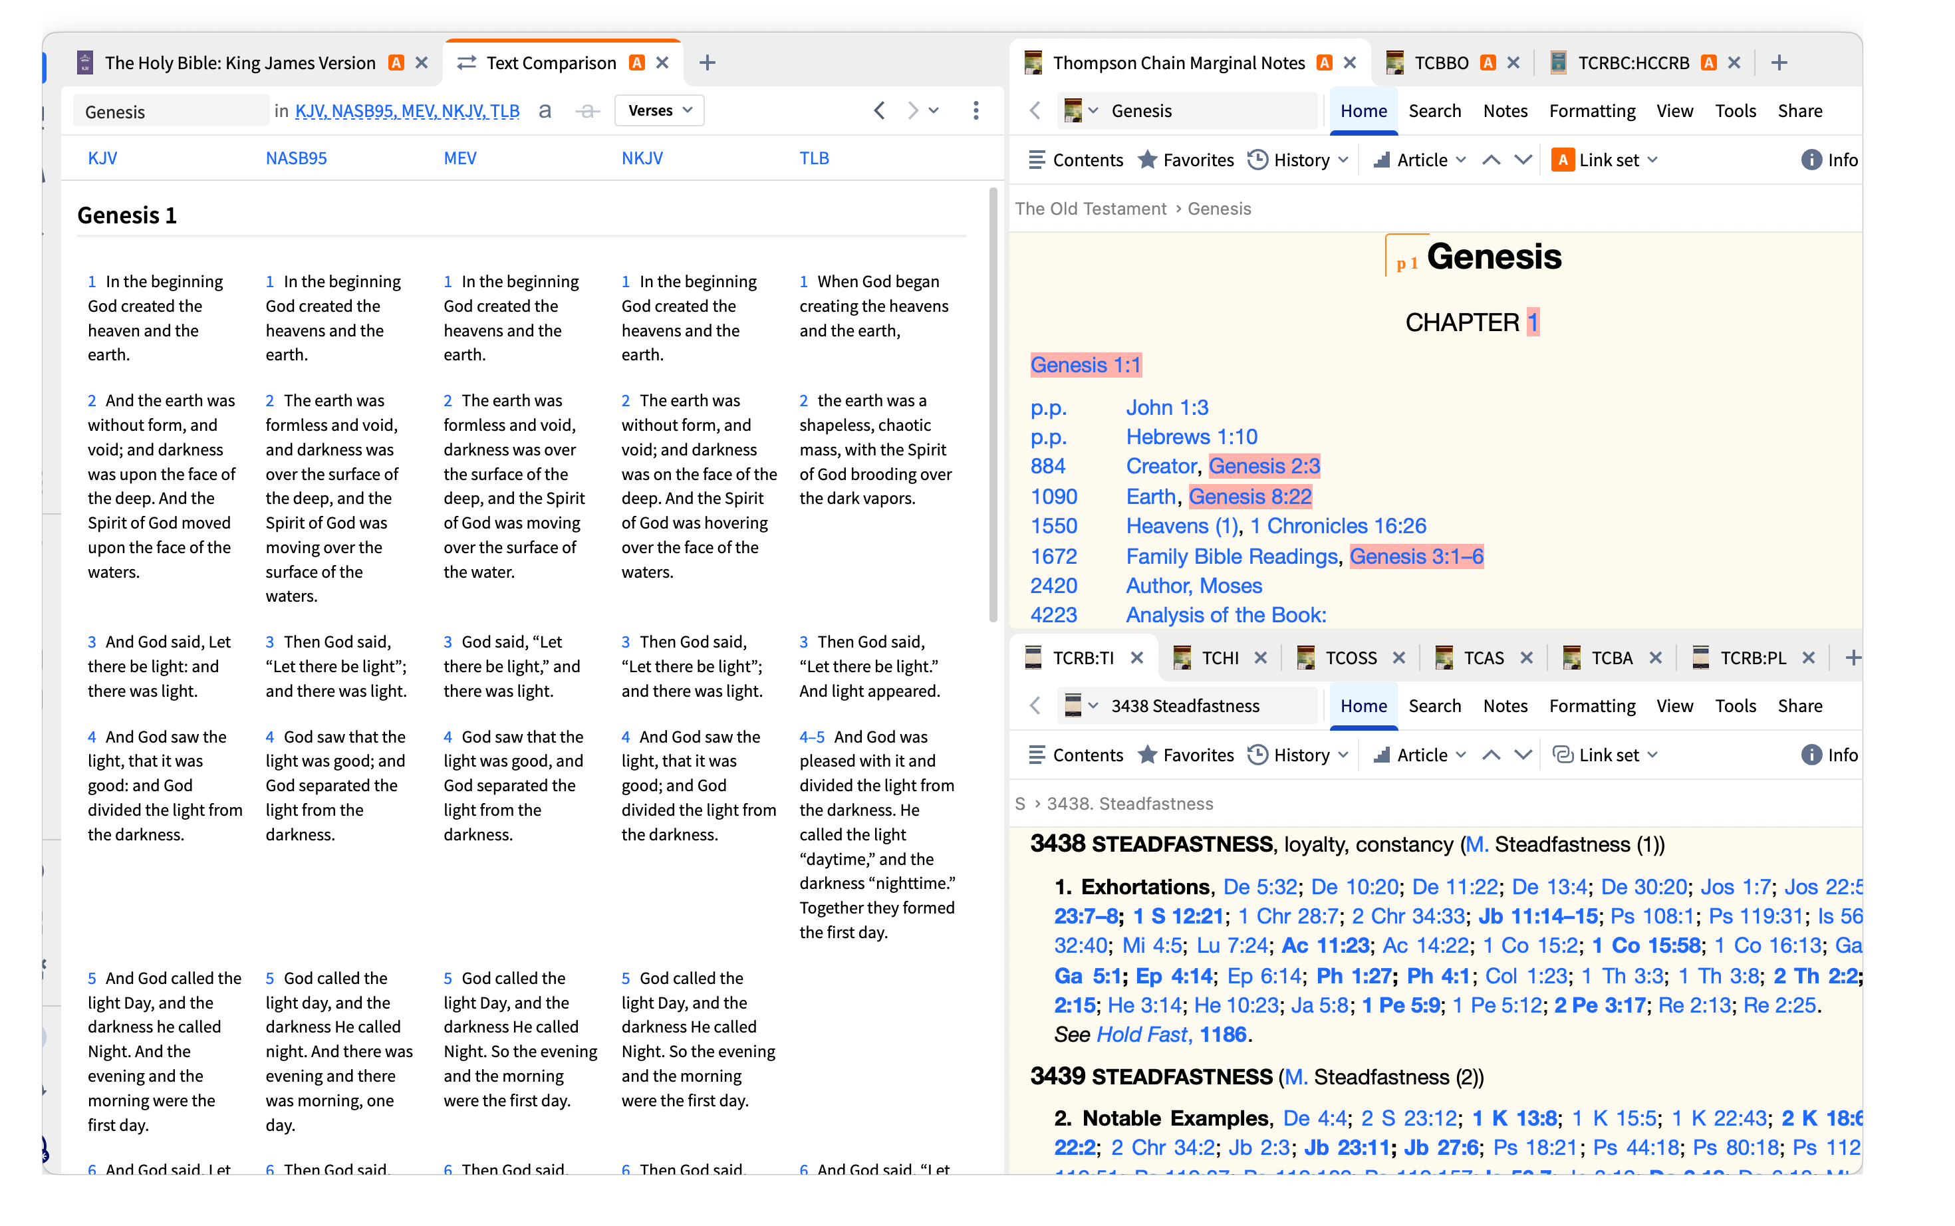The width and height of the screenshot is (1955, 1226).
Task: Open the Info icon in top-right panel
Action: pos(1810,160)
